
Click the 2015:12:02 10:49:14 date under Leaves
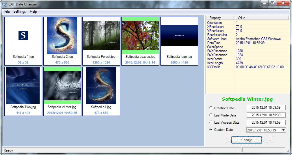[x=140, y=63]
